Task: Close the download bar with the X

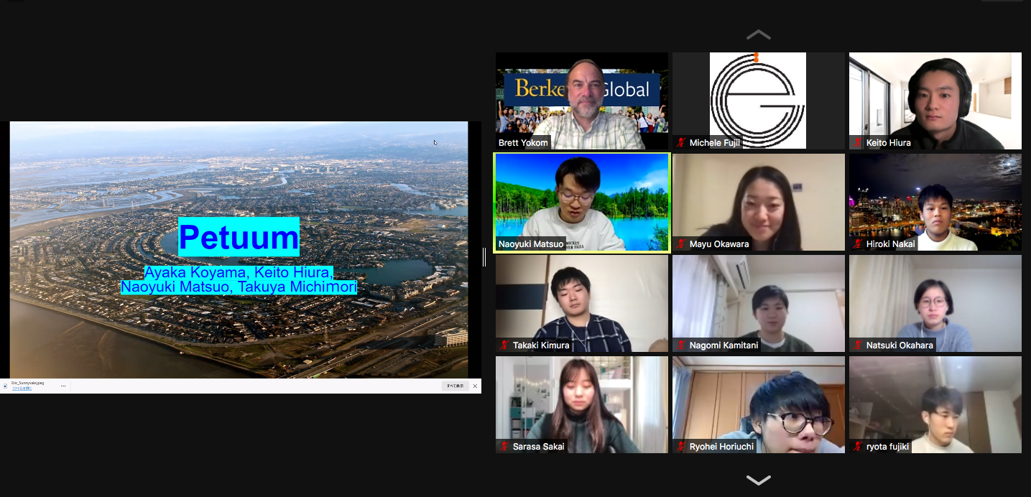Action: (x=475, y=386)
